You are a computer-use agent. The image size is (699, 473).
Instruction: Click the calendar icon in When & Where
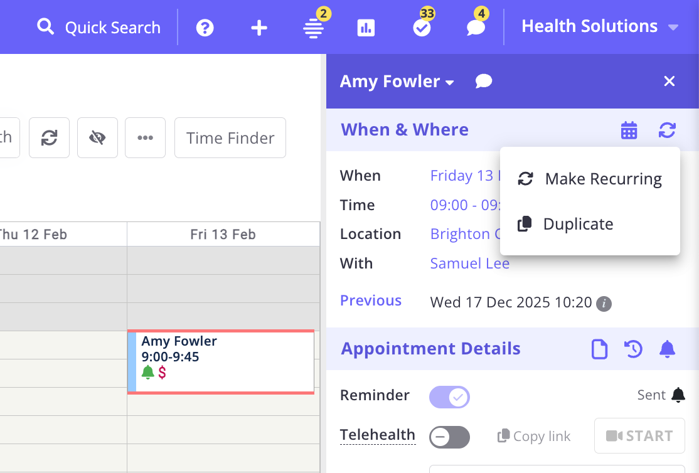[629, 130]
